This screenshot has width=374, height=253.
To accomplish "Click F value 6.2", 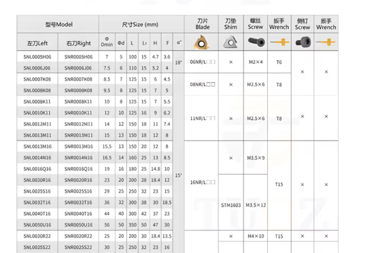I will click(167, 113).
